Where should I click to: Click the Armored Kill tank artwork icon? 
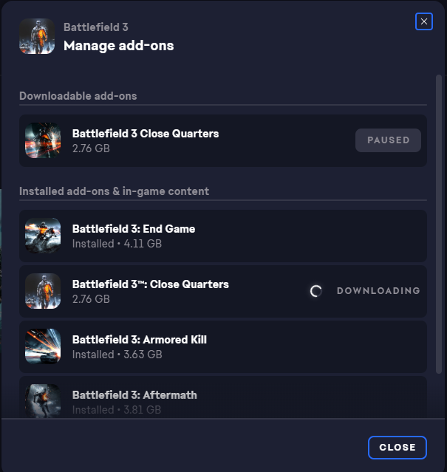tap(43, 346)
